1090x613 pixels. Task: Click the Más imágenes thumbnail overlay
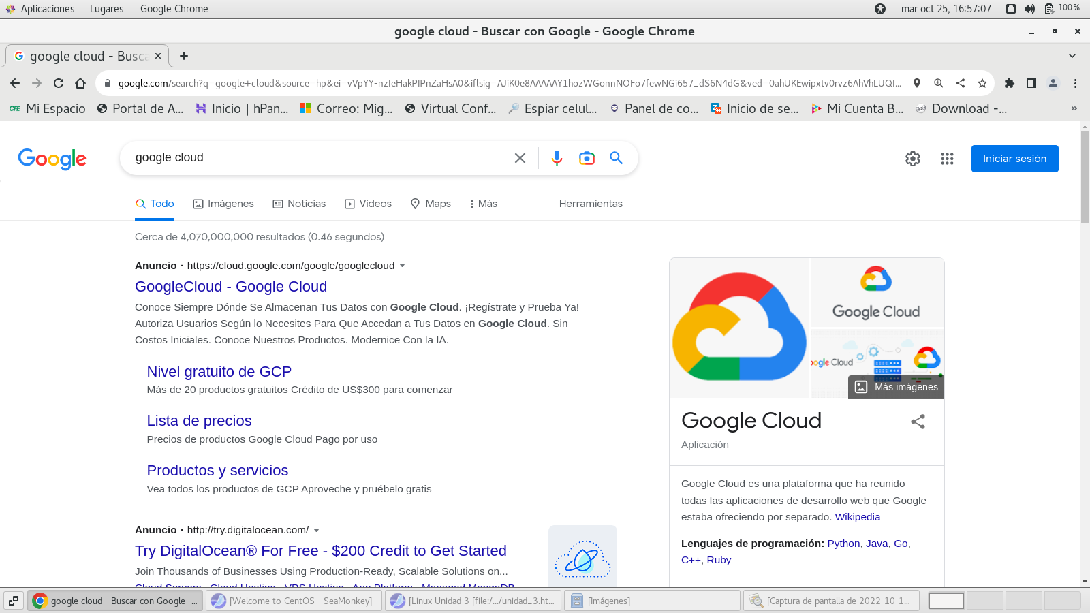click(x=897, y=387)
